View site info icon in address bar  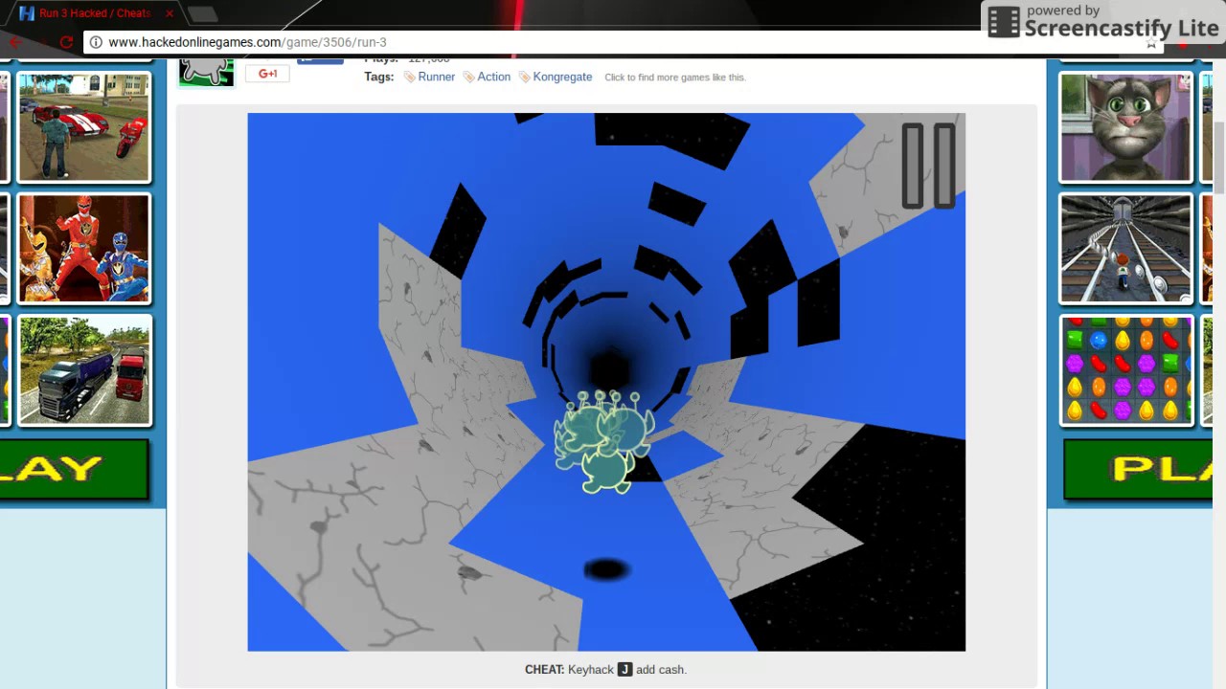click(x=95, y=42)
